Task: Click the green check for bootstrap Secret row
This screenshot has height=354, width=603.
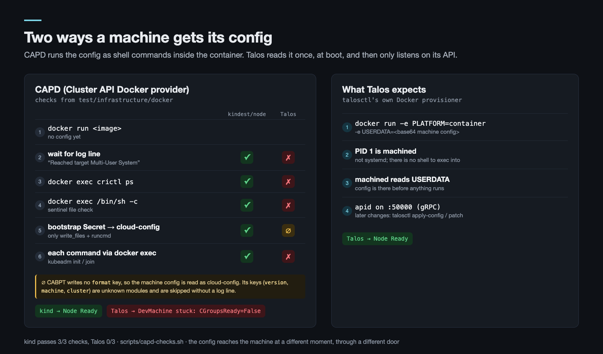Action: pos(247,230)
